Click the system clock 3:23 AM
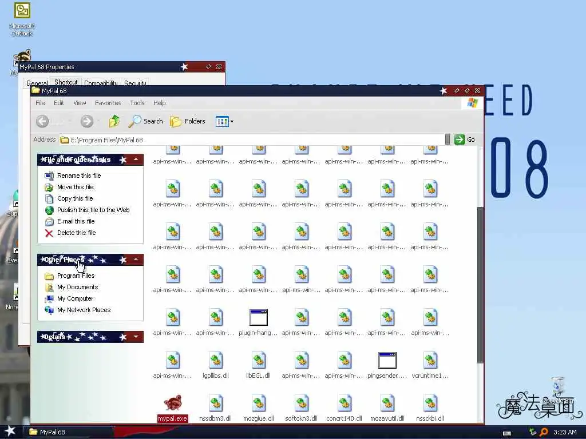This screenshot has width=586, height=439. pyautogui.click(x=565, y=432)
